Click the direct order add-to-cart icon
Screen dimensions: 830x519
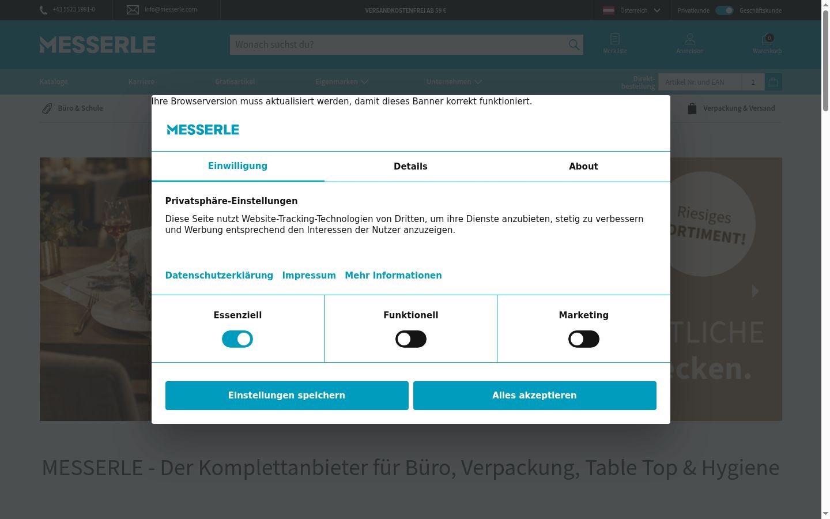(774, 82)
